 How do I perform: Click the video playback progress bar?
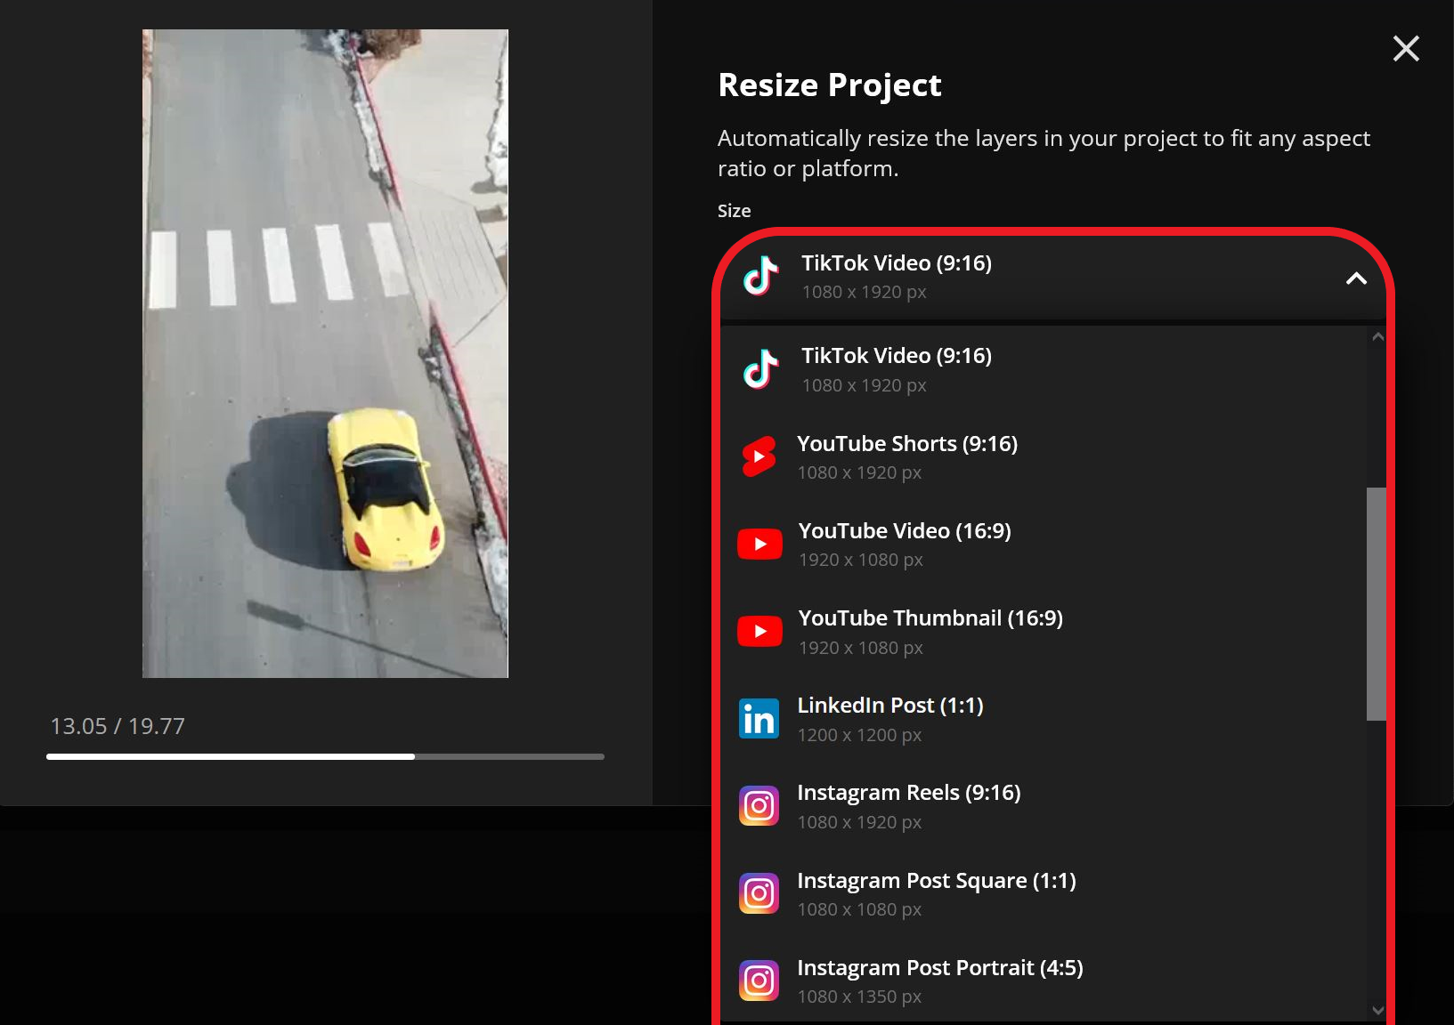tap(324, 757)
